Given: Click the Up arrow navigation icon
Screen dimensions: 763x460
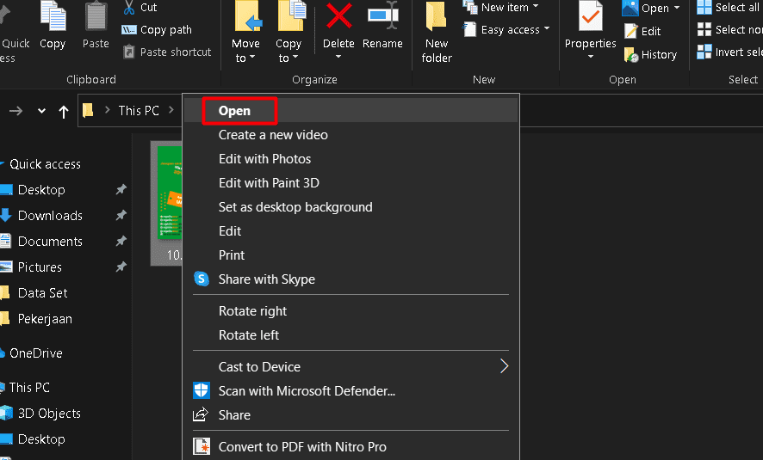Looking at the screenshot, I should [64, 111].
